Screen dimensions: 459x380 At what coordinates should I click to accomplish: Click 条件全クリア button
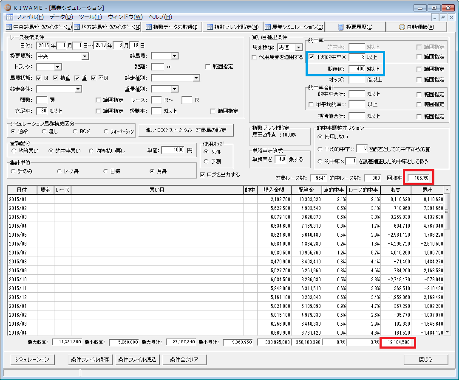184,360
